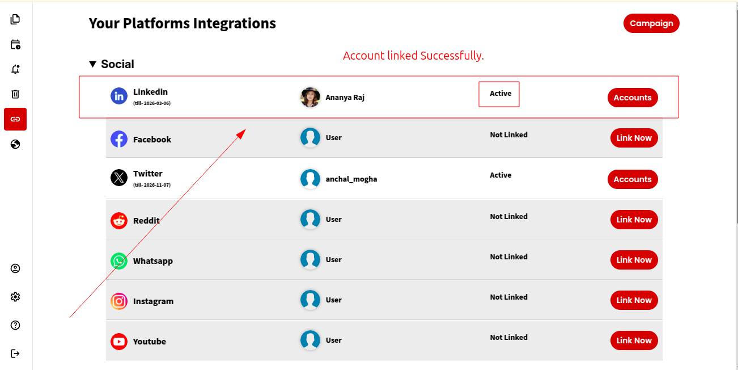Viewport: 738px width, 370px height.
Task: Open Accounts for Linkedin
Action: [x=632, y=98]
